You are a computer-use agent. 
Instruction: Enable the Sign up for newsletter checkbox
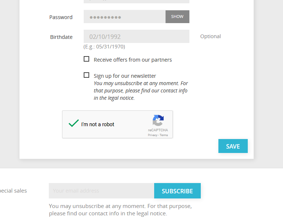click(87, 75)
